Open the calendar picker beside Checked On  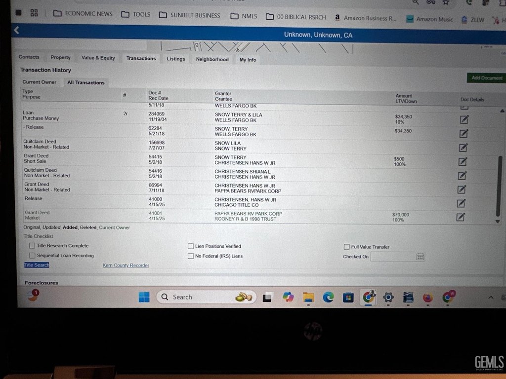[x=420, y=257]
